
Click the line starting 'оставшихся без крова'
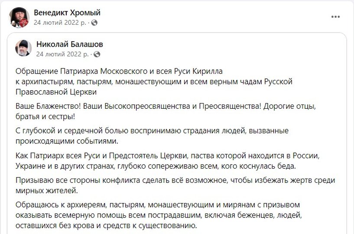coord(106,225)
